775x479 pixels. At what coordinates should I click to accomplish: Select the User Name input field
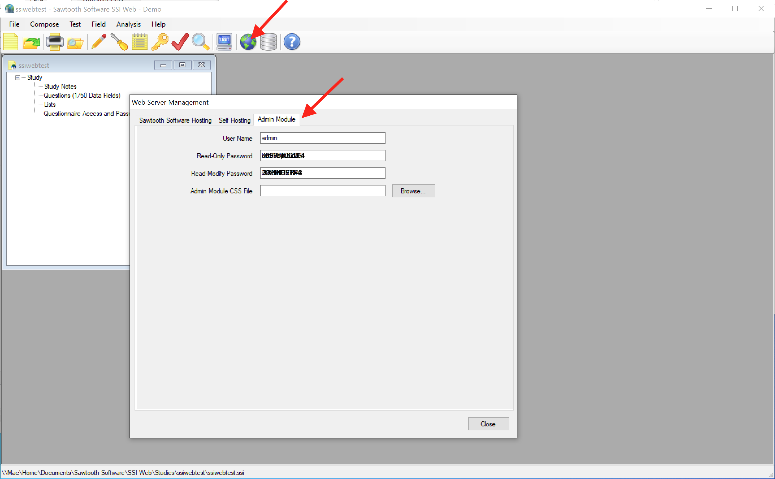[x=322, y=138]
